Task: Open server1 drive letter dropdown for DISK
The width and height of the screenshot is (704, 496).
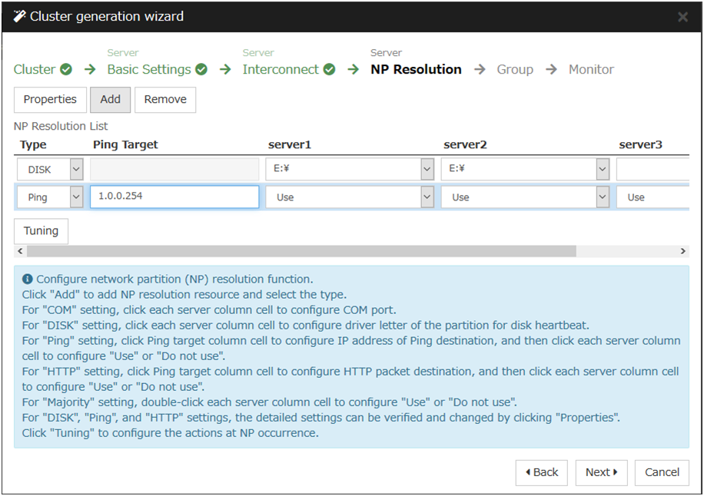Action: (x=427, y=170)
